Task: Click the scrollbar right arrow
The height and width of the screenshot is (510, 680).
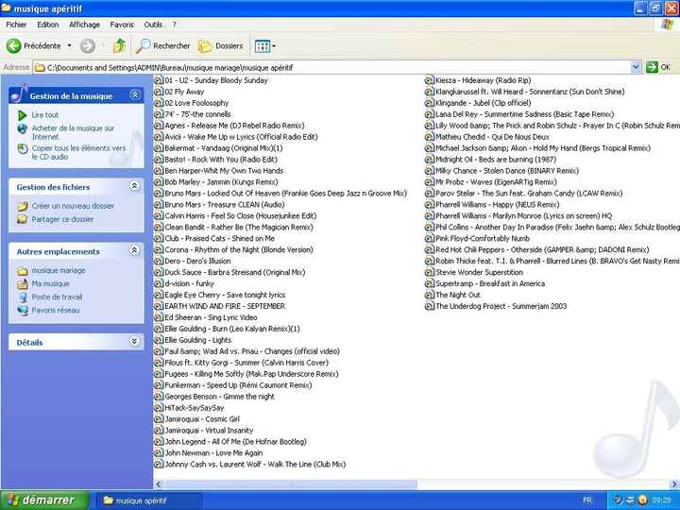Action: click(x=674, y=484)
